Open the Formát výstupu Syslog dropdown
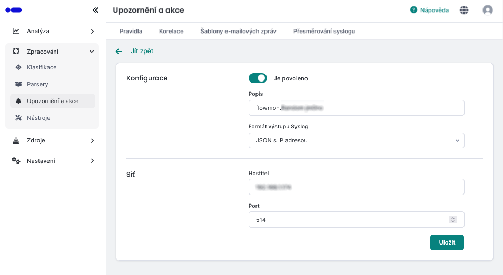 357,140
